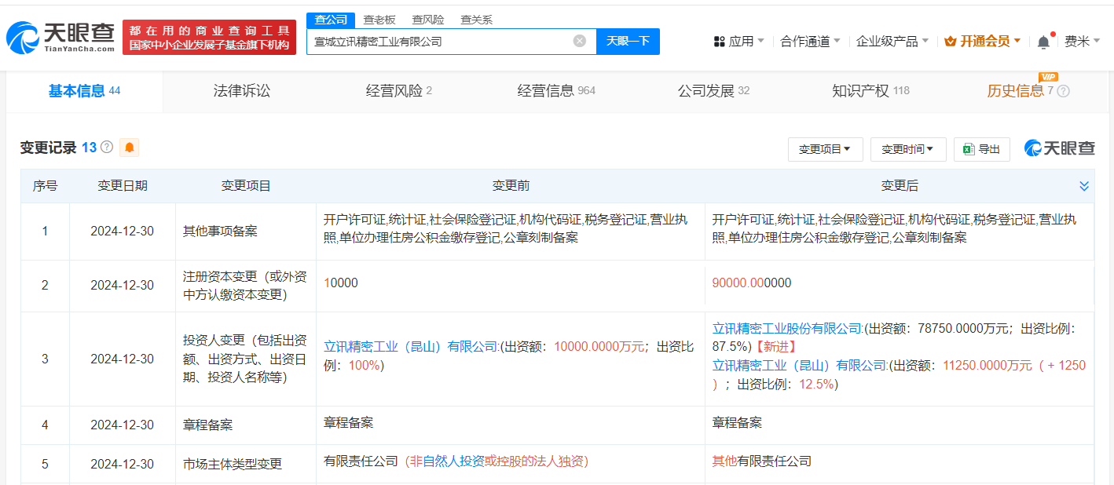Screen dimensions: 1114x485
Task: Open the 变更时间 filter dropdown
Action: [x=907, y=149]
